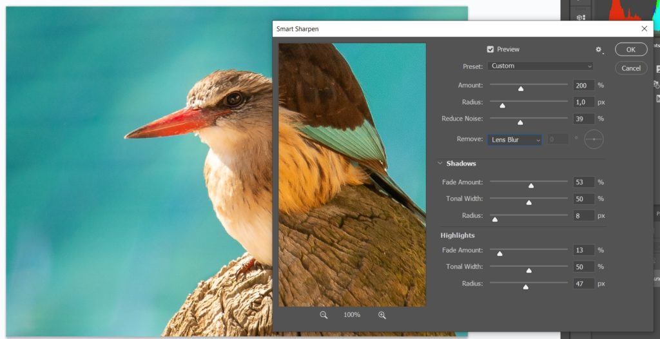Screen dimensions: 660x339
Task: Cancel the Smart Sharpen filter
Action: pyautogui.click(x=630, y=68)
